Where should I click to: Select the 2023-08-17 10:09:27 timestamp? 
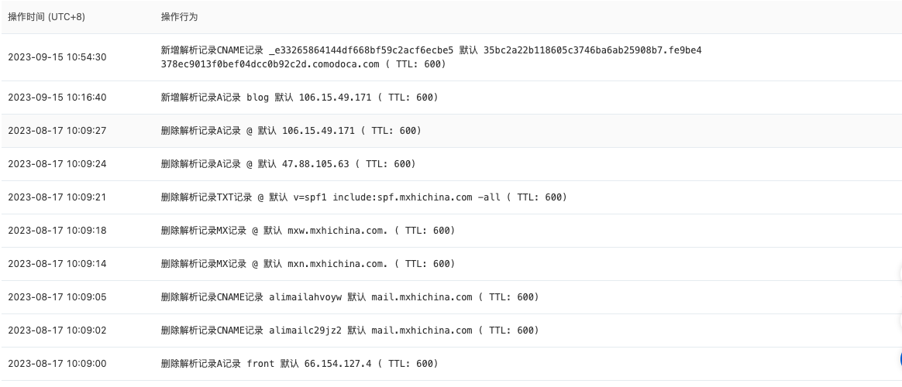(x=57, y=131)
